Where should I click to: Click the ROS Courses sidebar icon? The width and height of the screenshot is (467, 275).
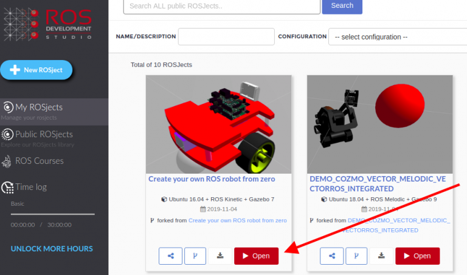click(7, 161)
